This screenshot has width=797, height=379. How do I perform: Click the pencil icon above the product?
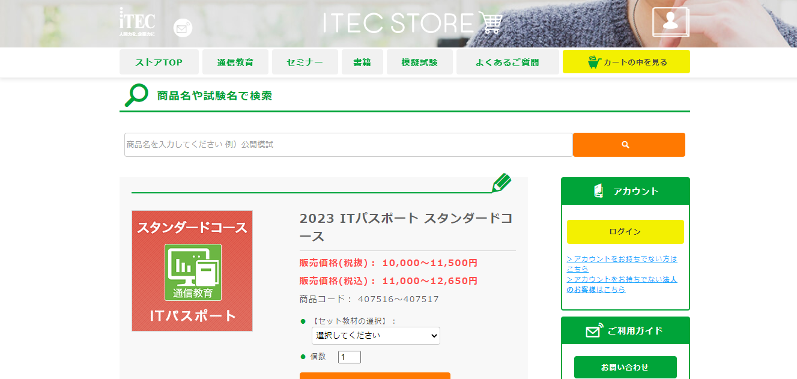pos(502,183)
